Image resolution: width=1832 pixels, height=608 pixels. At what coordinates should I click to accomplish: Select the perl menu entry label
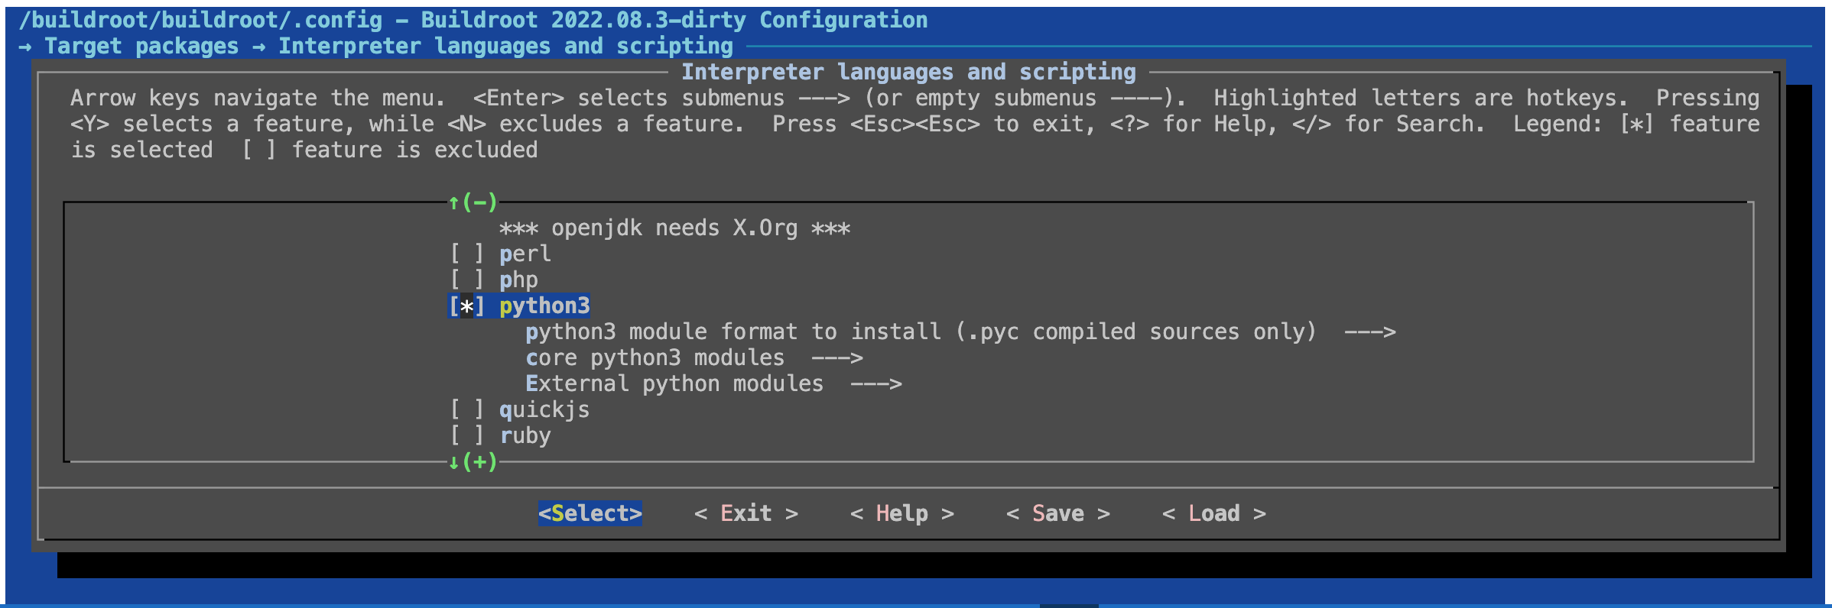click(x=525, y=254)
